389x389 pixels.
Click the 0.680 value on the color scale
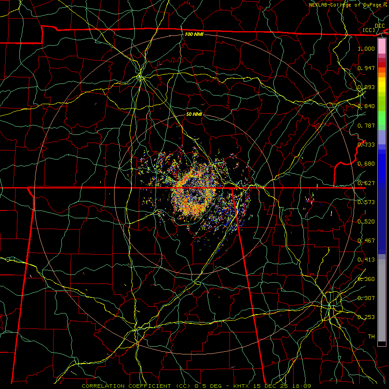coord(366,164)
